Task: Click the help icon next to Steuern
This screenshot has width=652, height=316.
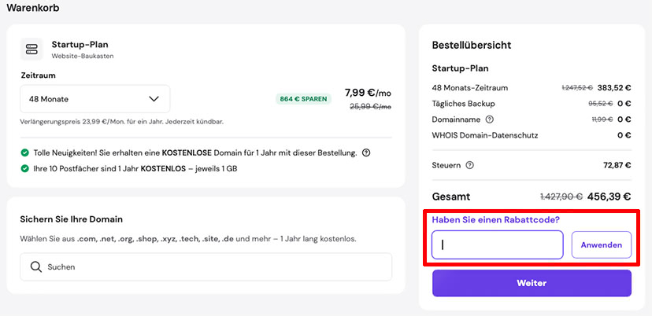Action: click(469, 165)
